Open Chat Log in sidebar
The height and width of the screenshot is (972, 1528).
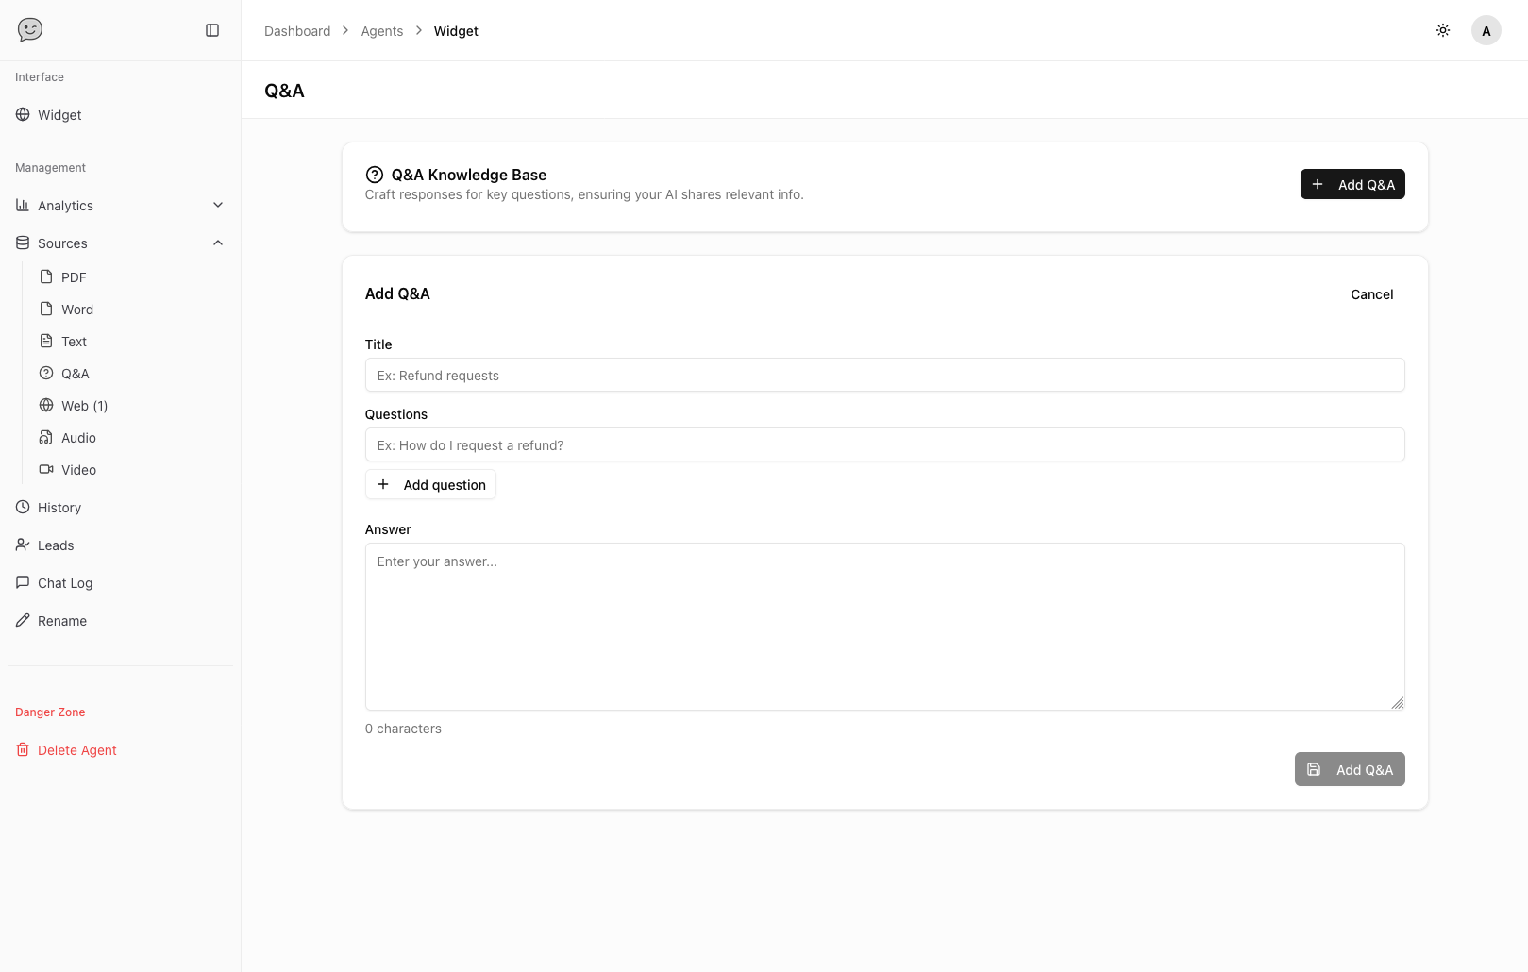pyautogui.click(x=65, y=583)
